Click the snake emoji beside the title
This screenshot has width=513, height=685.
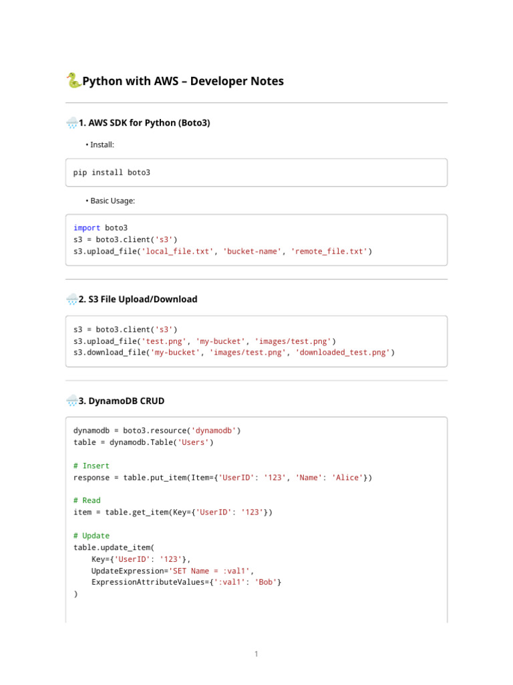pyautogui.click(x=73, y=81)
